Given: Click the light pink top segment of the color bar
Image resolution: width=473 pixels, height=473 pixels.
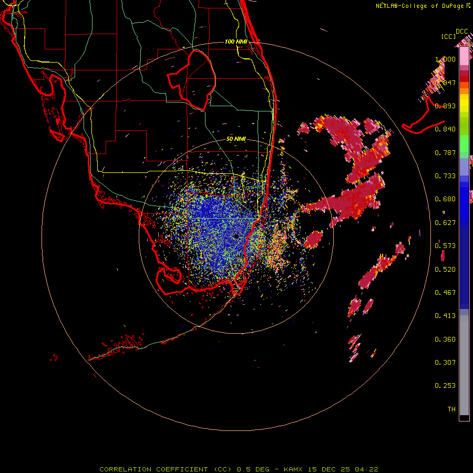Looking at the screenshot, I should [x=464, y=56].
